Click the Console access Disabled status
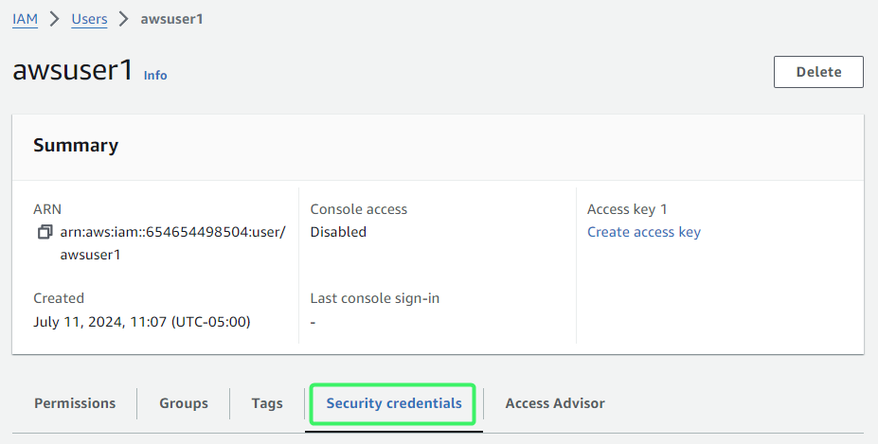This screenshot has width=878, height=444. (x=338, y=232)
